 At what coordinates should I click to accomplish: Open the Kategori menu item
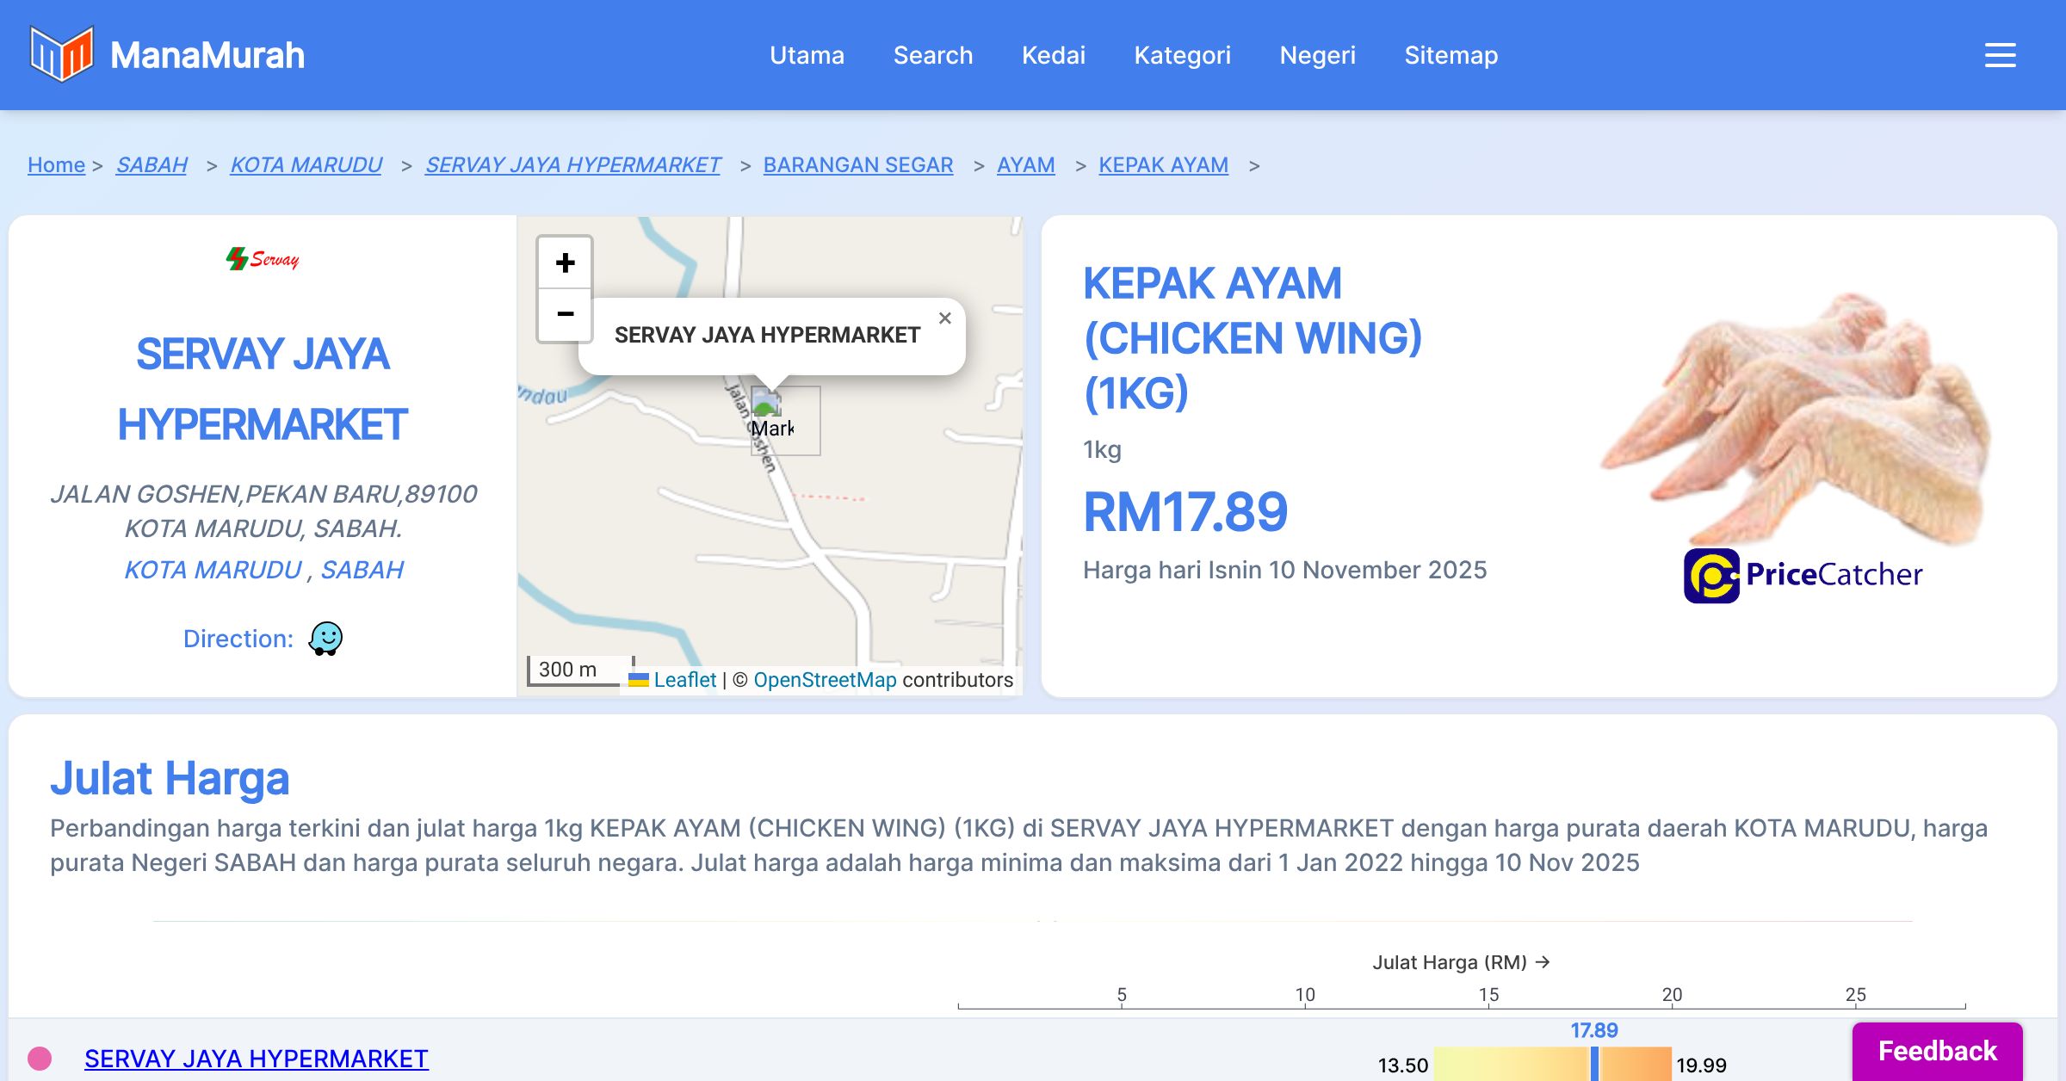click(1182, 55)
